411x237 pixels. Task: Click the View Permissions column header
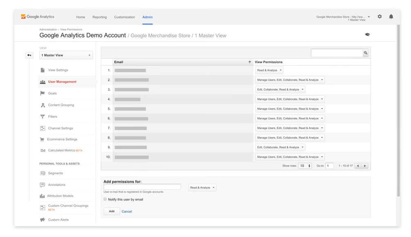pyautogui.click(x=268, y=62)
